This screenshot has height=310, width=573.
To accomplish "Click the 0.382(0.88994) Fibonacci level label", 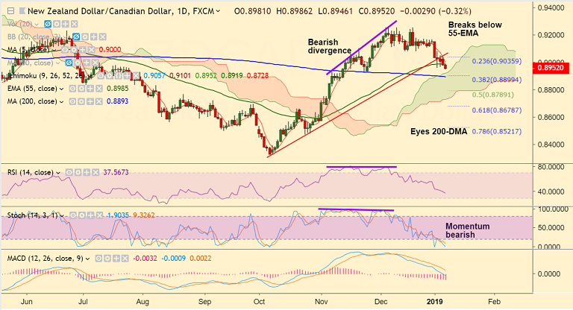I will (497, 80).
